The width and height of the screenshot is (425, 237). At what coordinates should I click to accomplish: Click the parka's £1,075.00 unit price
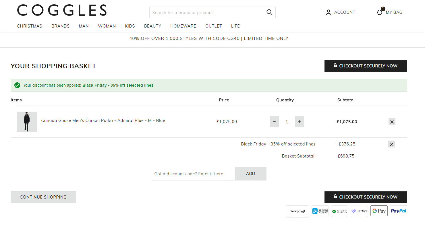(227, 122)
